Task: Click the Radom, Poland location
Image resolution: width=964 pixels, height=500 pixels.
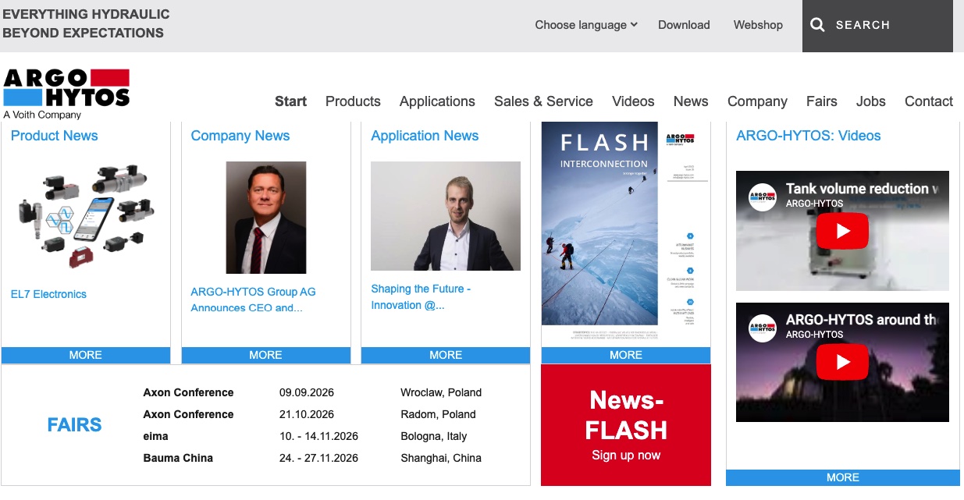Action: (x=438, y=414)
